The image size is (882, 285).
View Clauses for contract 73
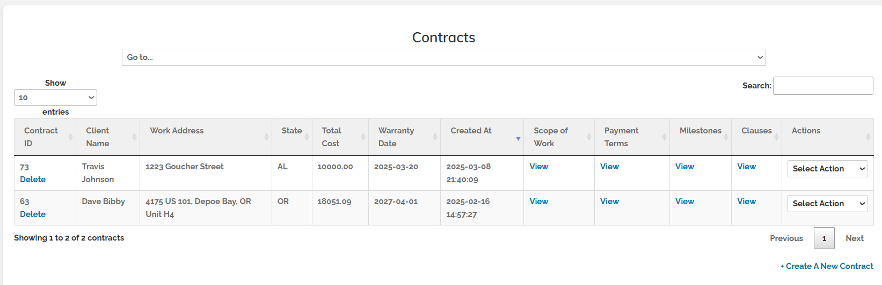tap(747, 167)
